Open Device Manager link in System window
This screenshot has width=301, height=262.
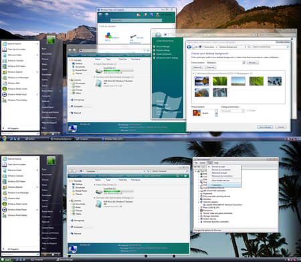click(163, 47)
